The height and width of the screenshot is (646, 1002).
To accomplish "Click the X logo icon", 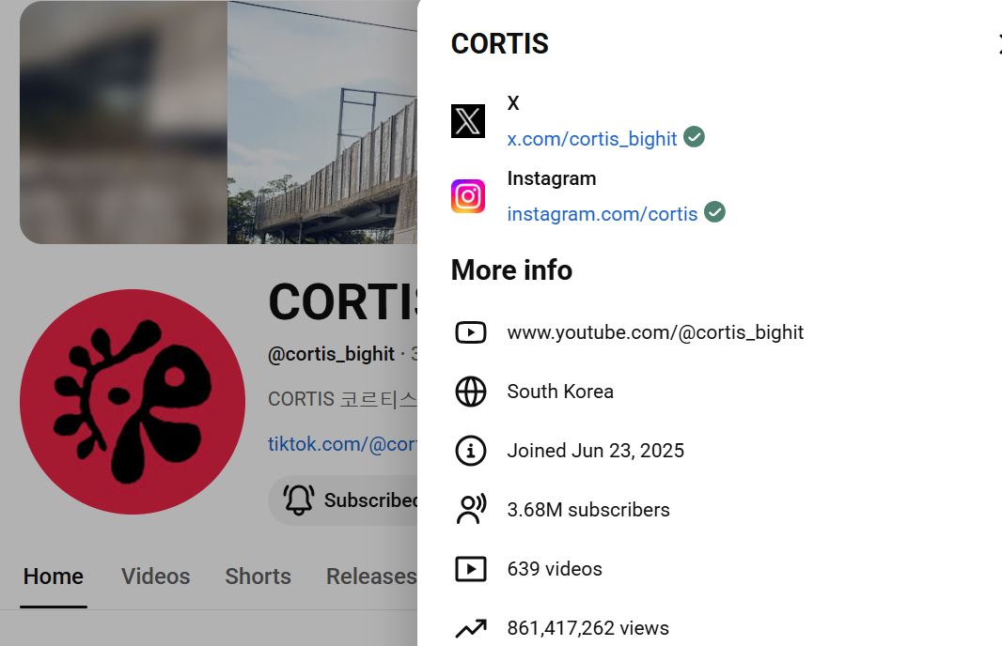I will point(468,121).
